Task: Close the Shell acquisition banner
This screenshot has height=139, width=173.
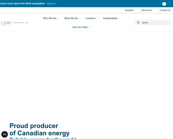Action: click(164, 4)
